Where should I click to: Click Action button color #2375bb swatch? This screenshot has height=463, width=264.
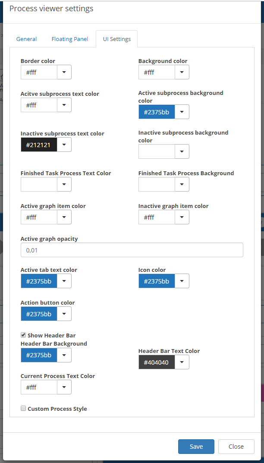point(39,314)
